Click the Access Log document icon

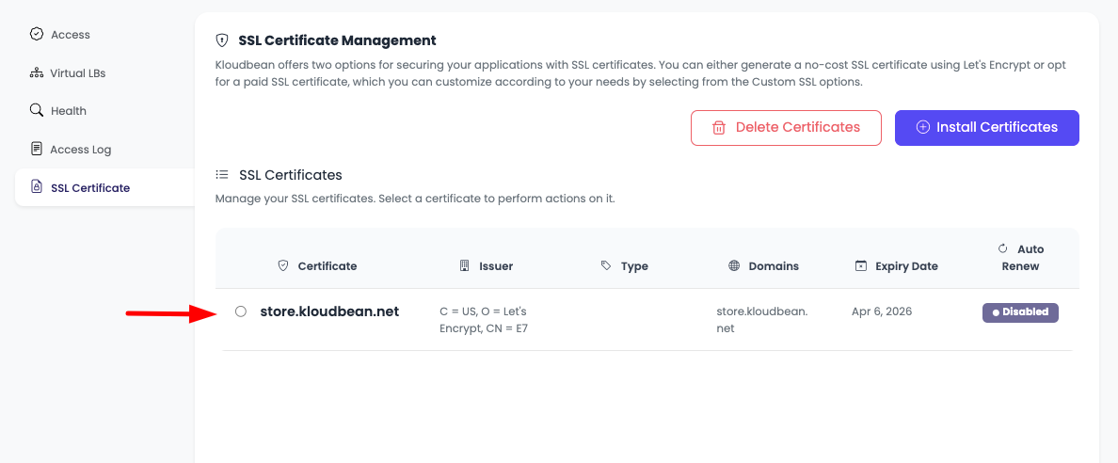click(x=37, y=149)
